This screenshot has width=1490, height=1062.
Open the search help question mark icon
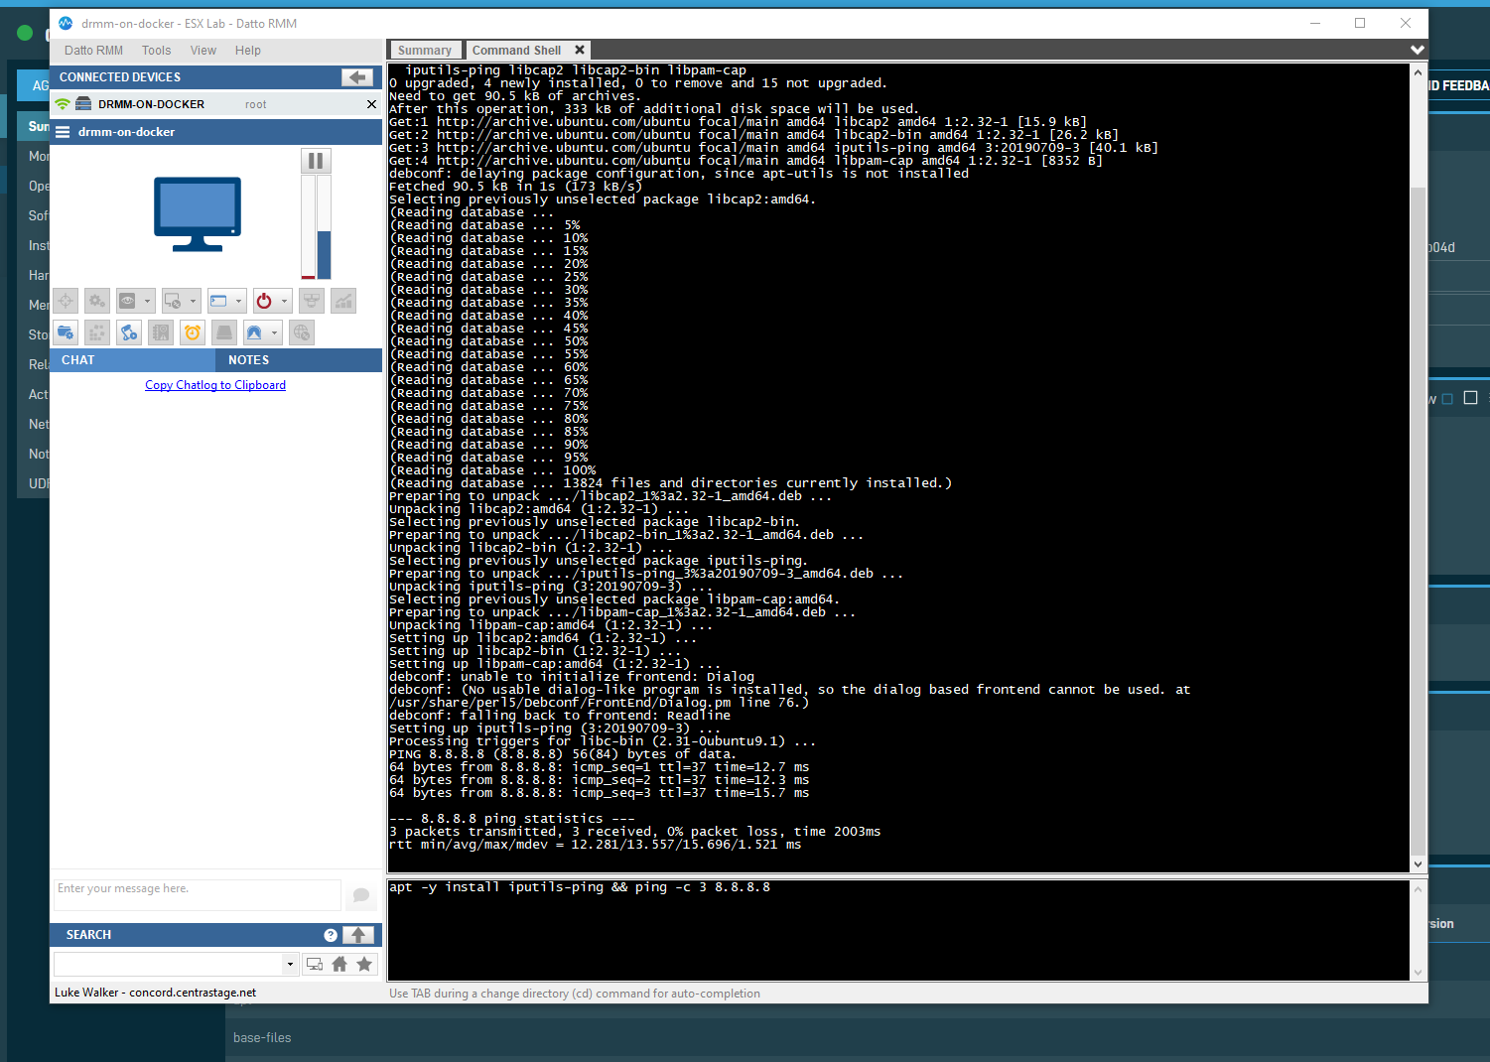[331, 935]
